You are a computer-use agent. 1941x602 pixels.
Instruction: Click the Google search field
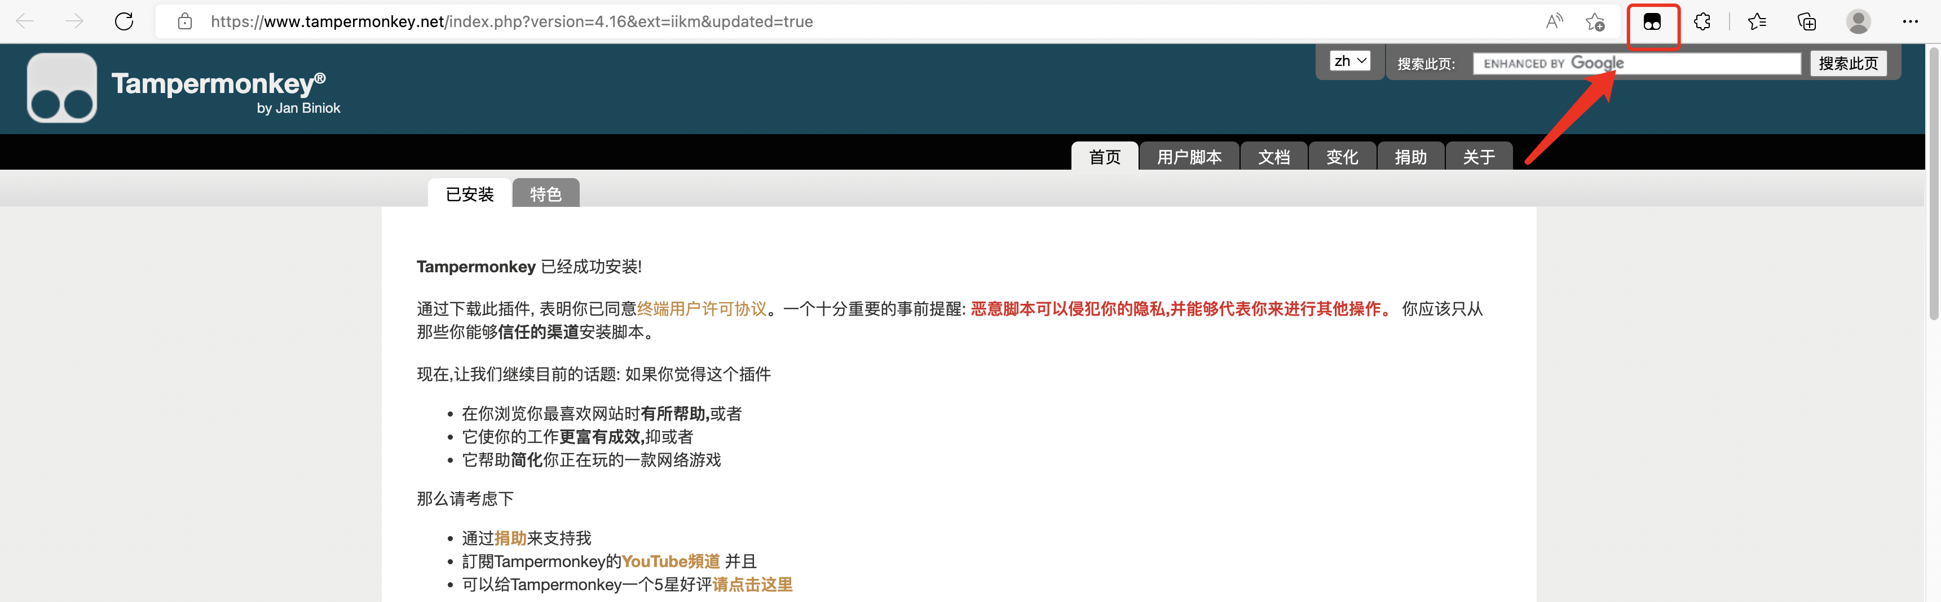click(x=1636, y=63)
